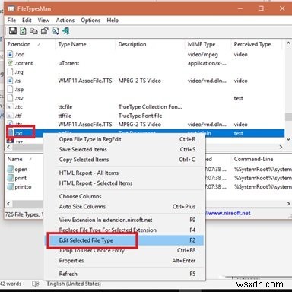Select the .ttc font file icon
Screen dimensions: 292x292
10,107
